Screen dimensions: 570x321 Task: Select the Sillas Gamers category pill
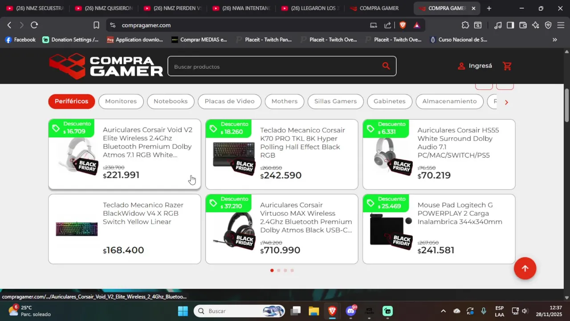(335, 101)
